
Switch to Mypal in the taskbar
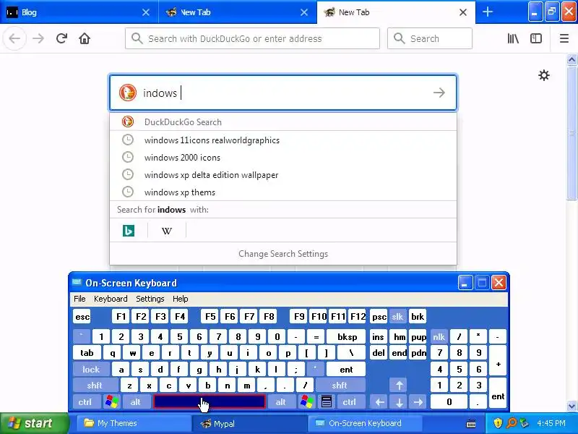(249, 423)
